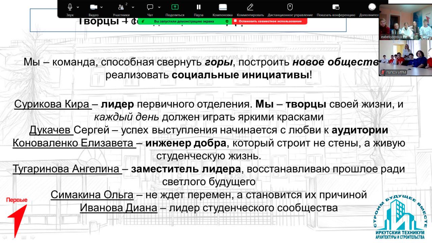Viewport: 432px width, 243px height.
Task: Expand audio options arrow next to Звук
Action: (78, 7)
